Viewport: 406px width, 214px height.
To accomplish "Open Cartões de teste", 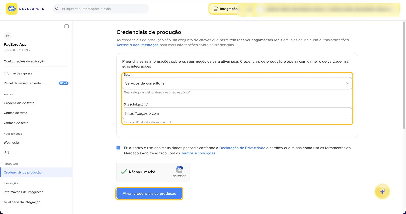I will 16,123.
